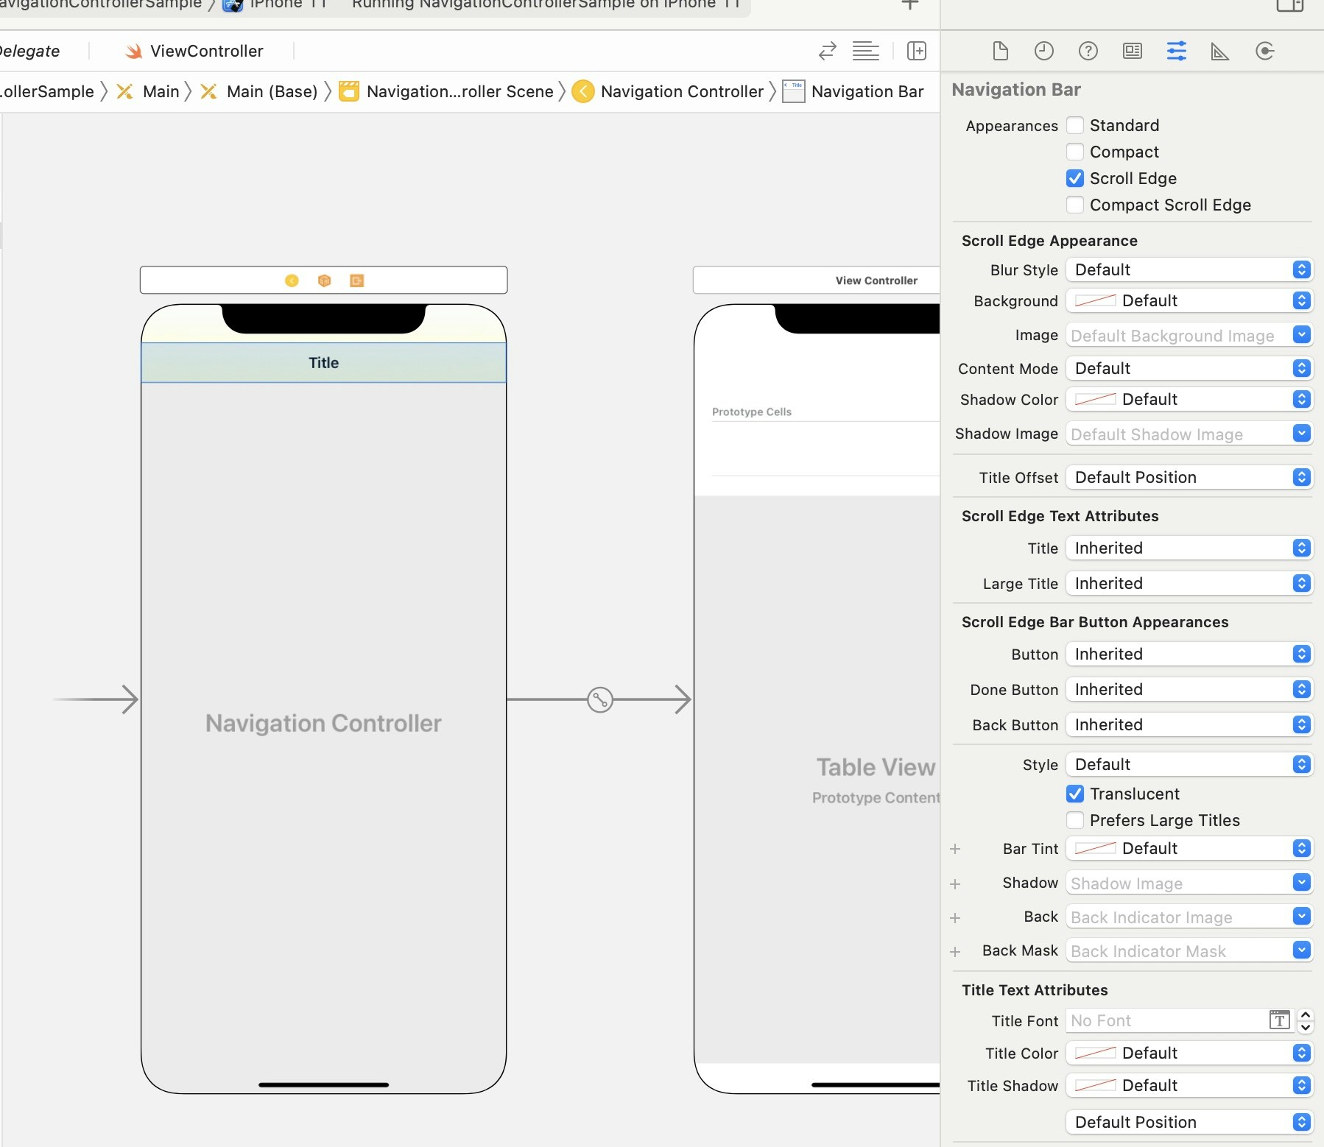Select the Title navigation bar on canvas
This screenshot has height=1147, width=1324.
(324, 362)
